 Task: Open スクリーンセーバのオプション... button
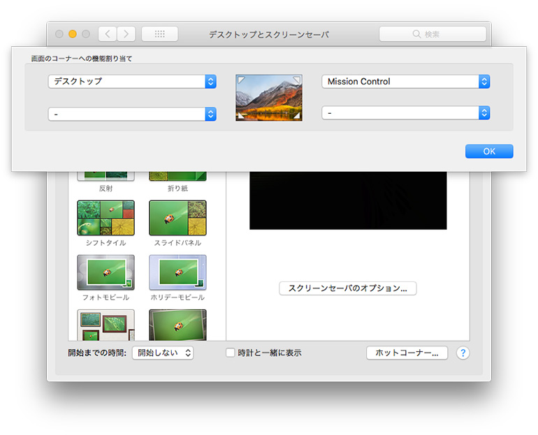click(x=347, y=288)
